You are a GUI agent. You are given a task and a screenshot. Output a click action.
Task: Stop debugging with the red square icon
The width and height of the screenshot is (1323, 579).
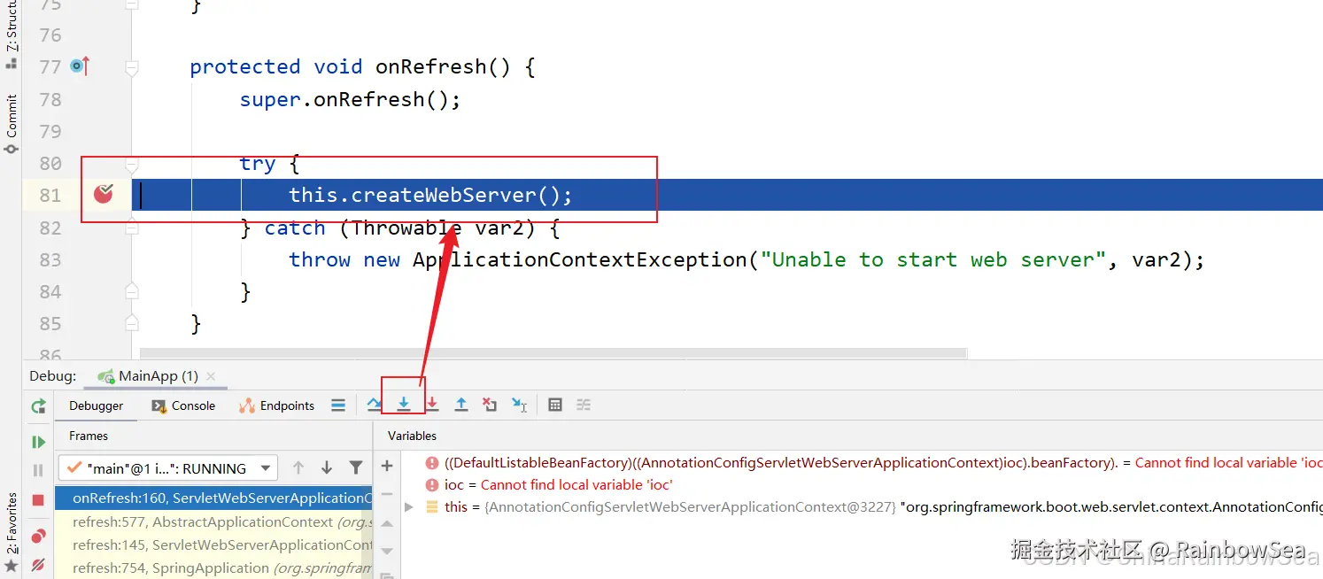(38, 500)
